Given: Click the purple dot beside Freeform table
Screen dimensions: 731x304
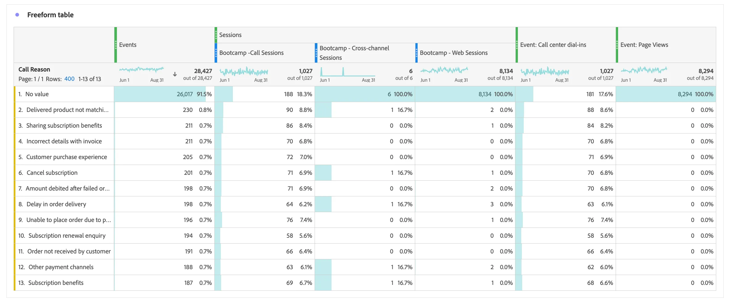Looking at the screenshot, I should tap(17, 15).
